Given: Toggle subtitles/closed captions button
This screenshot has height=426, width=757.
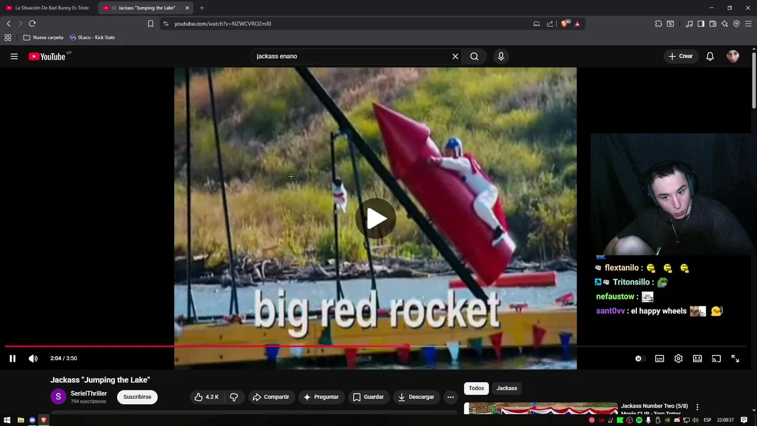Looking at the screenshot, I should [x=659, y=359].
